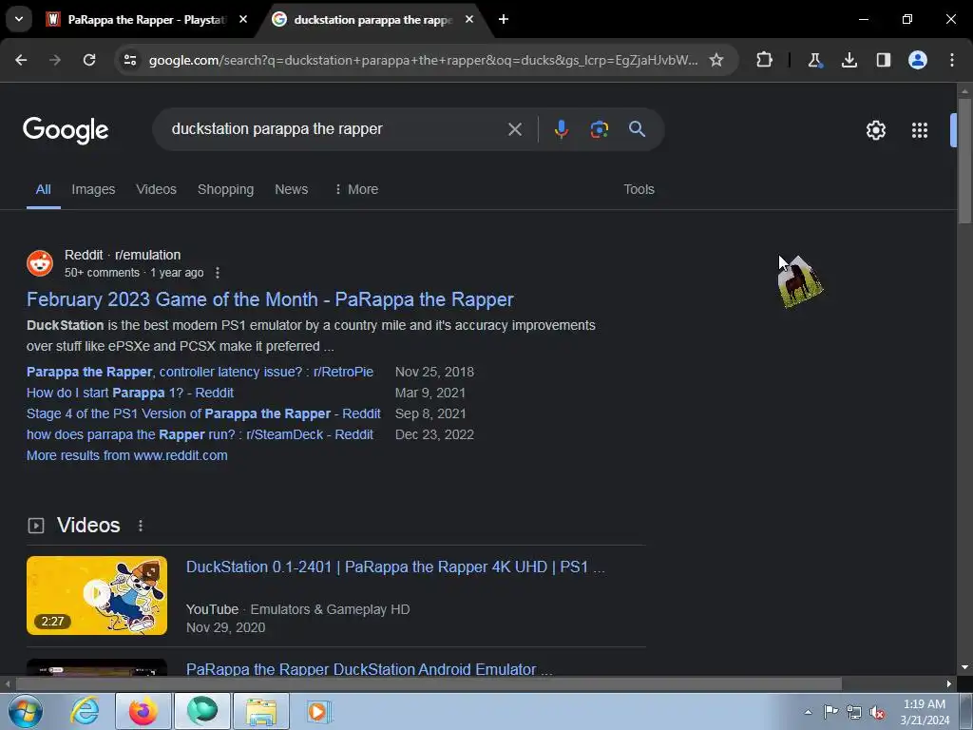Click the Google logo
The image size is (973, 730).
[x=66, y=129]
